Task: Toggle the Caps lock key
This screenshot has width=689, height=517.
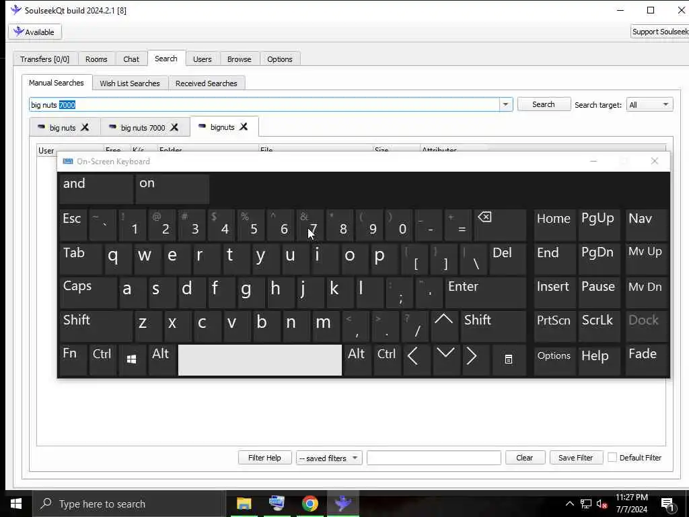Action: tap(88, 292)
